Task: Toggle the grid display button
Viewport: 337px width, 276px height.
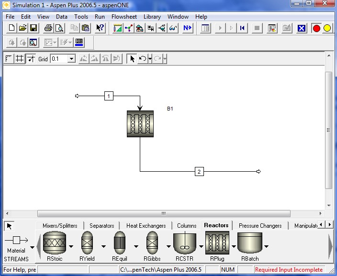Action: [x=20, y=59]
